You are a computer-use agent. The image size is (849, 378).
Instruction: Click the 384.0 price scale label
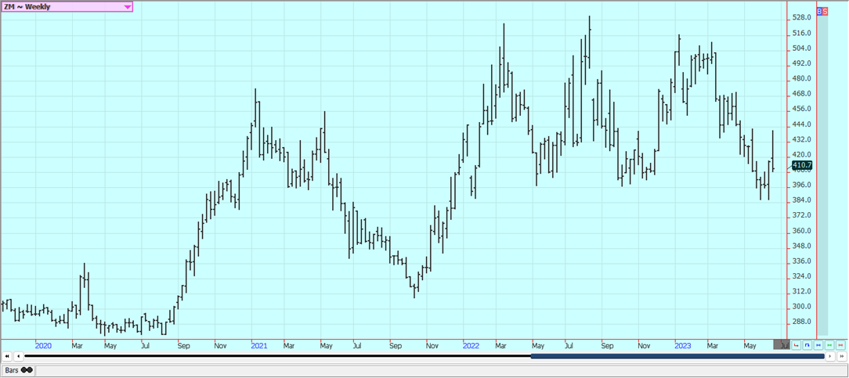[801, 200]
